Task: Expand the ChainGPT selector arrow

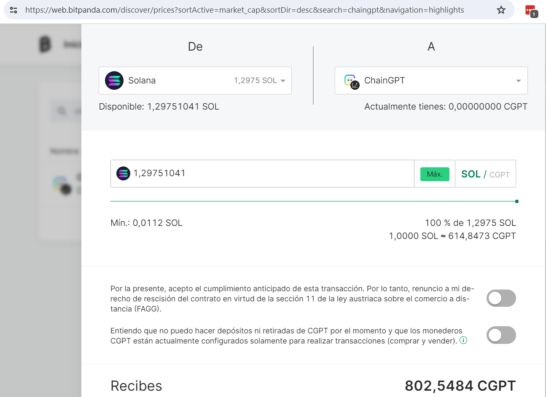Action: pos(519,81)
